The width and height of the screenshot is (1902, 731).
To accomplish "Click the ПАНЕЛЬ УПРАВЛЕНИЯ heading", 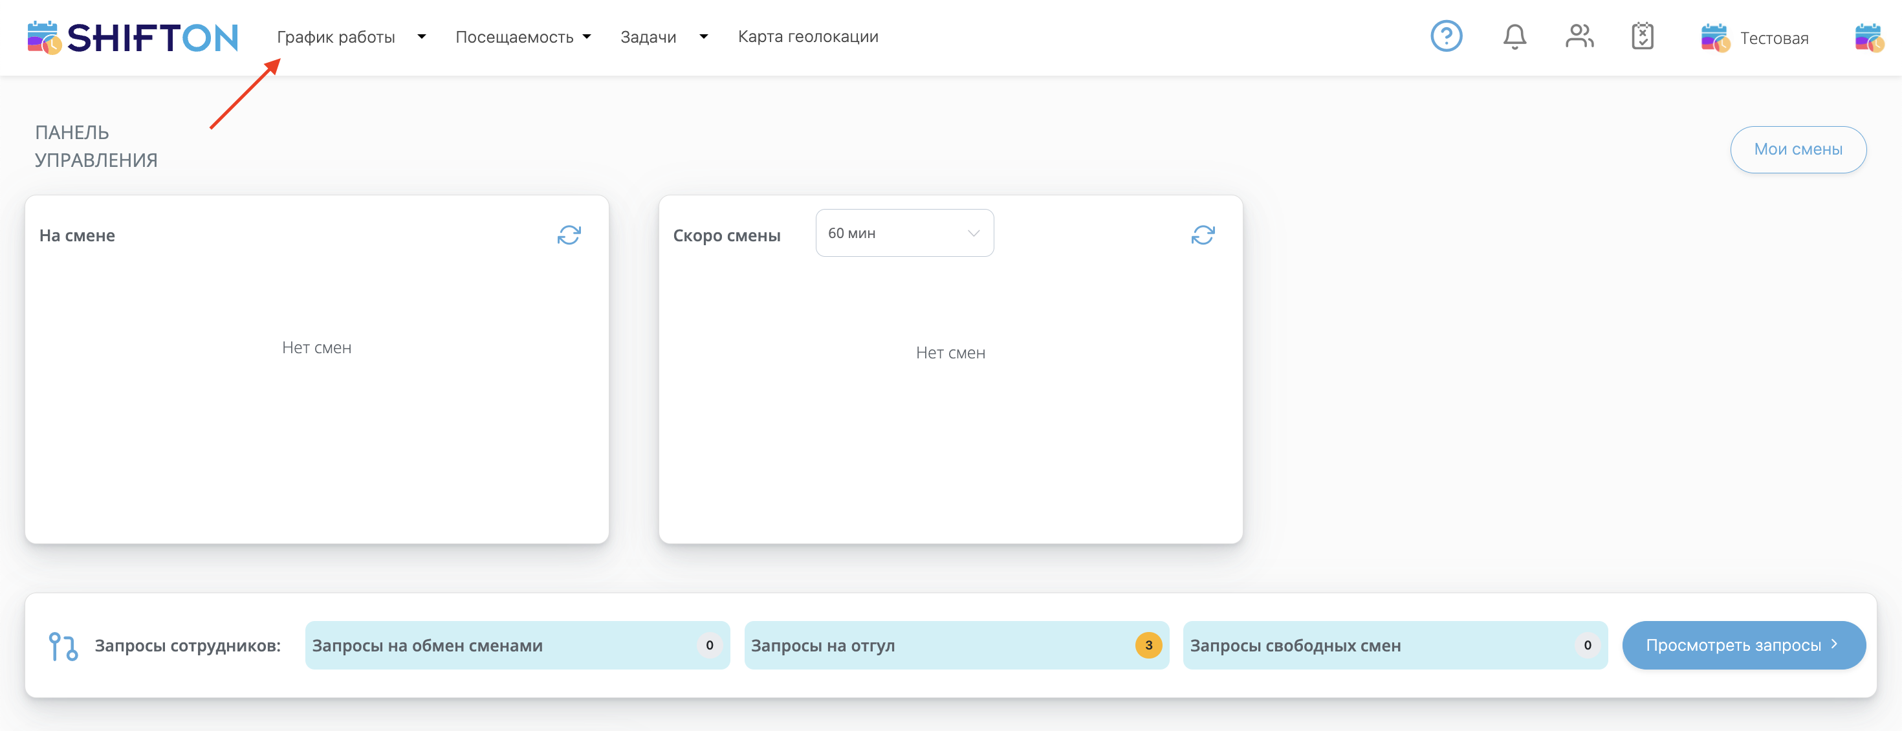I will (96, 146).
